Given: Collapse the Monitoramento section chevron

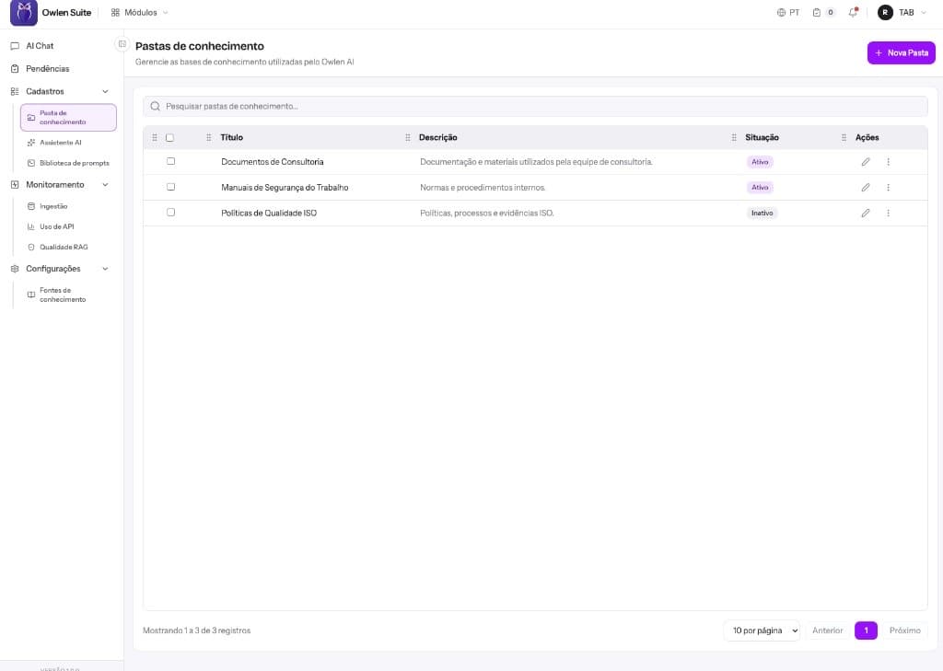Looking at the screenshot, I should click(105, 185).
